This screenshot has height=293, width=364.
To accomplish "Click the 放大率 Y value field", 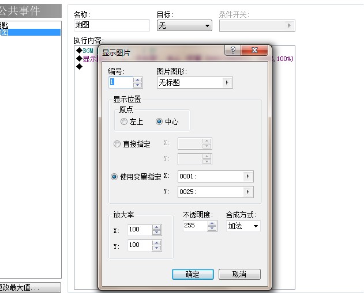I will pyautogui.click(x=140, y=245).
